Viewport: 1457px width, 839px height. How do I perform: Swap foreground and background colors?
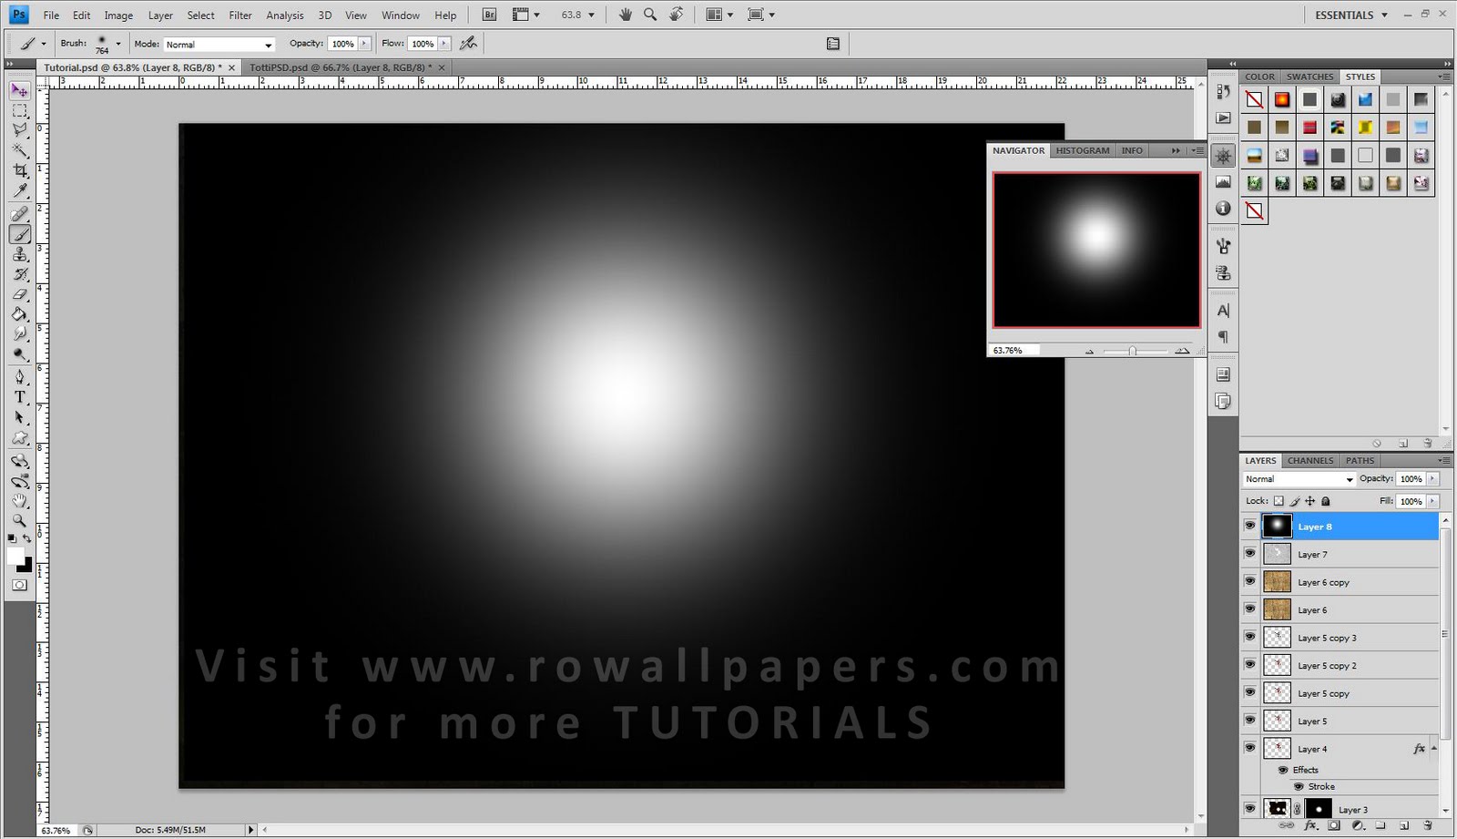(27, 538)
